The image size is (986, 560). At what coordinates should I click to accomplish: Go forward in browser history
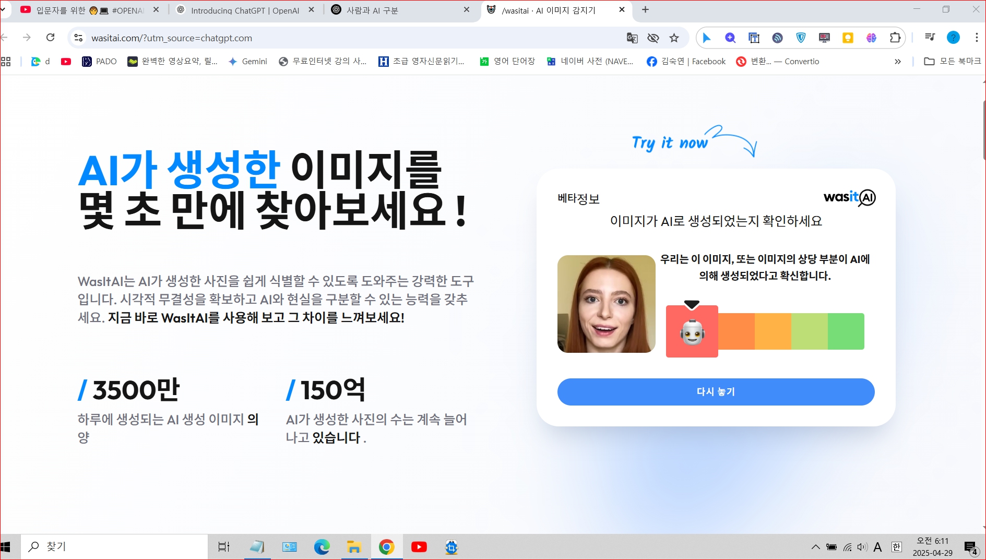coord(27,38)
